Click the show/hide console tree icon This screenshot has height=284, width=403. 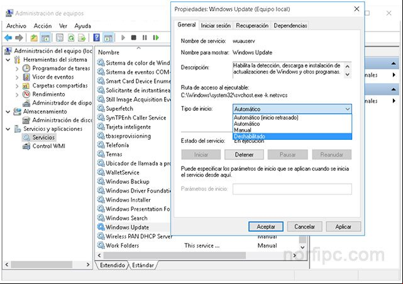click(45, 38)
